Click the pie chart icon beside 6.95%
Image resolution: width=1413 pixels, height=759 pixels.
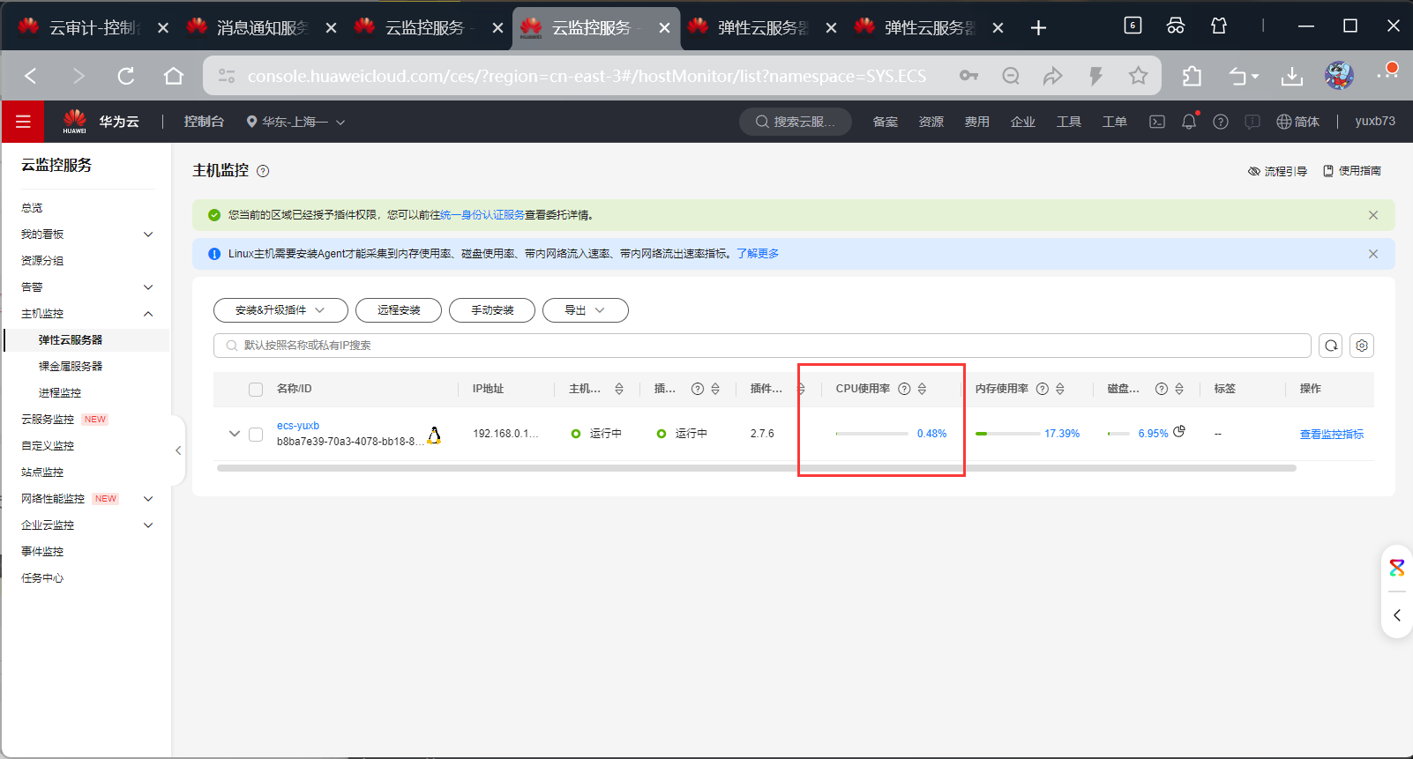click(x=1179, y=431)
